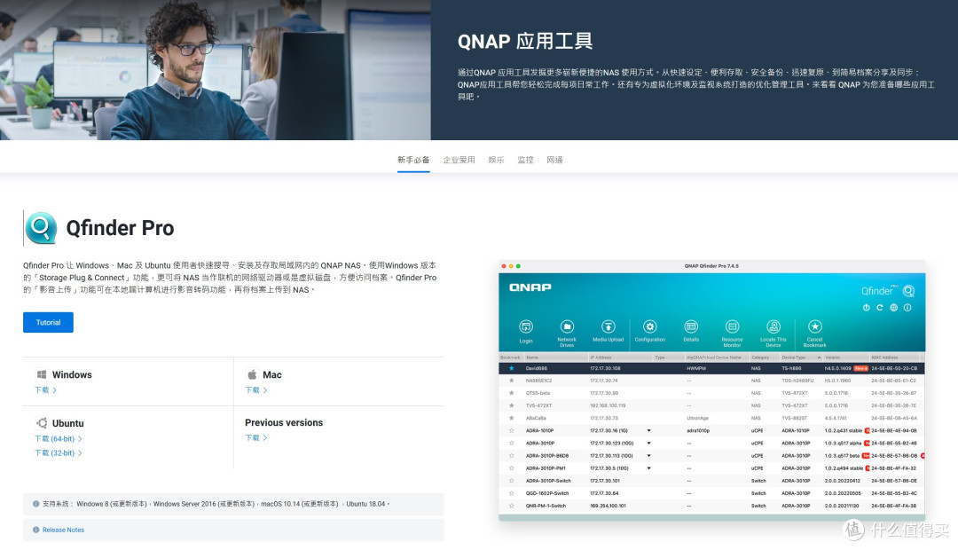This screenshot has height=550, width=958.
Task: Click the Details toolbar icon
Action: pyautogui.click(x=691, y=326)
